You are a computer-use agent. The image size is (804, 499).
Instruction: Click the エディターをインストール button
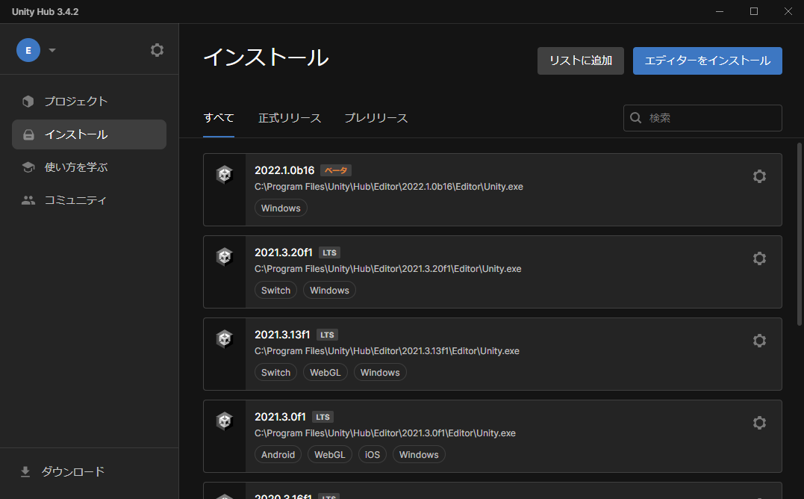tap(708, 61)
